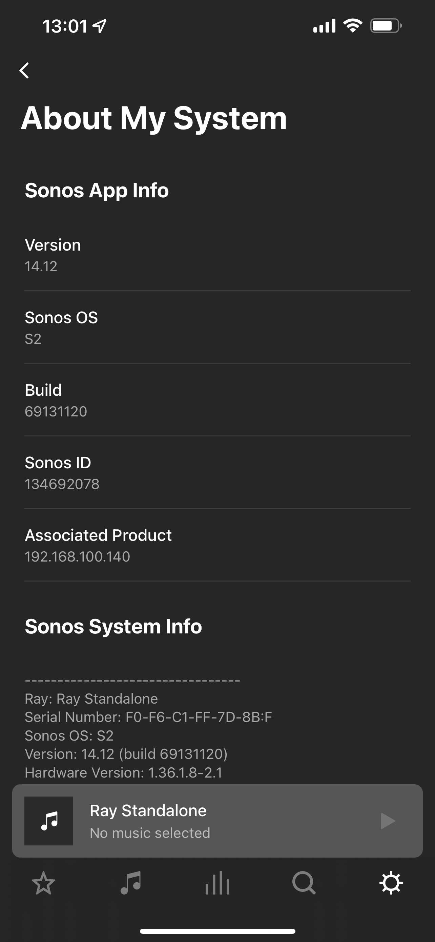Tap the album art music note thumbnail

[x=48, y=821]
